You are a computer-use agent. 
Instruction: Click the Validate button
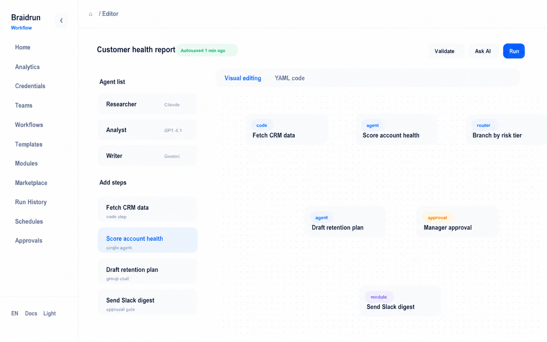(x=445, y=51)
